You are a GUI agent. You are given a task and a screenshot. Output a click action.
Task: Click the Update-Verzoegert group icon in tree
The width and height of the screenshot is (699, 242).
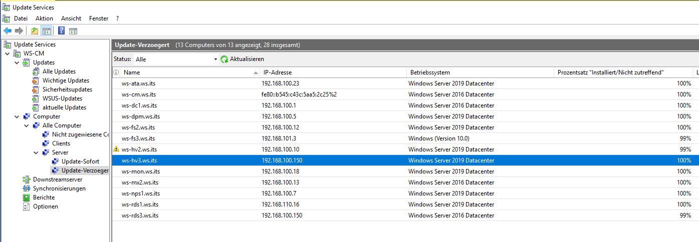click(x=55, y=170)
